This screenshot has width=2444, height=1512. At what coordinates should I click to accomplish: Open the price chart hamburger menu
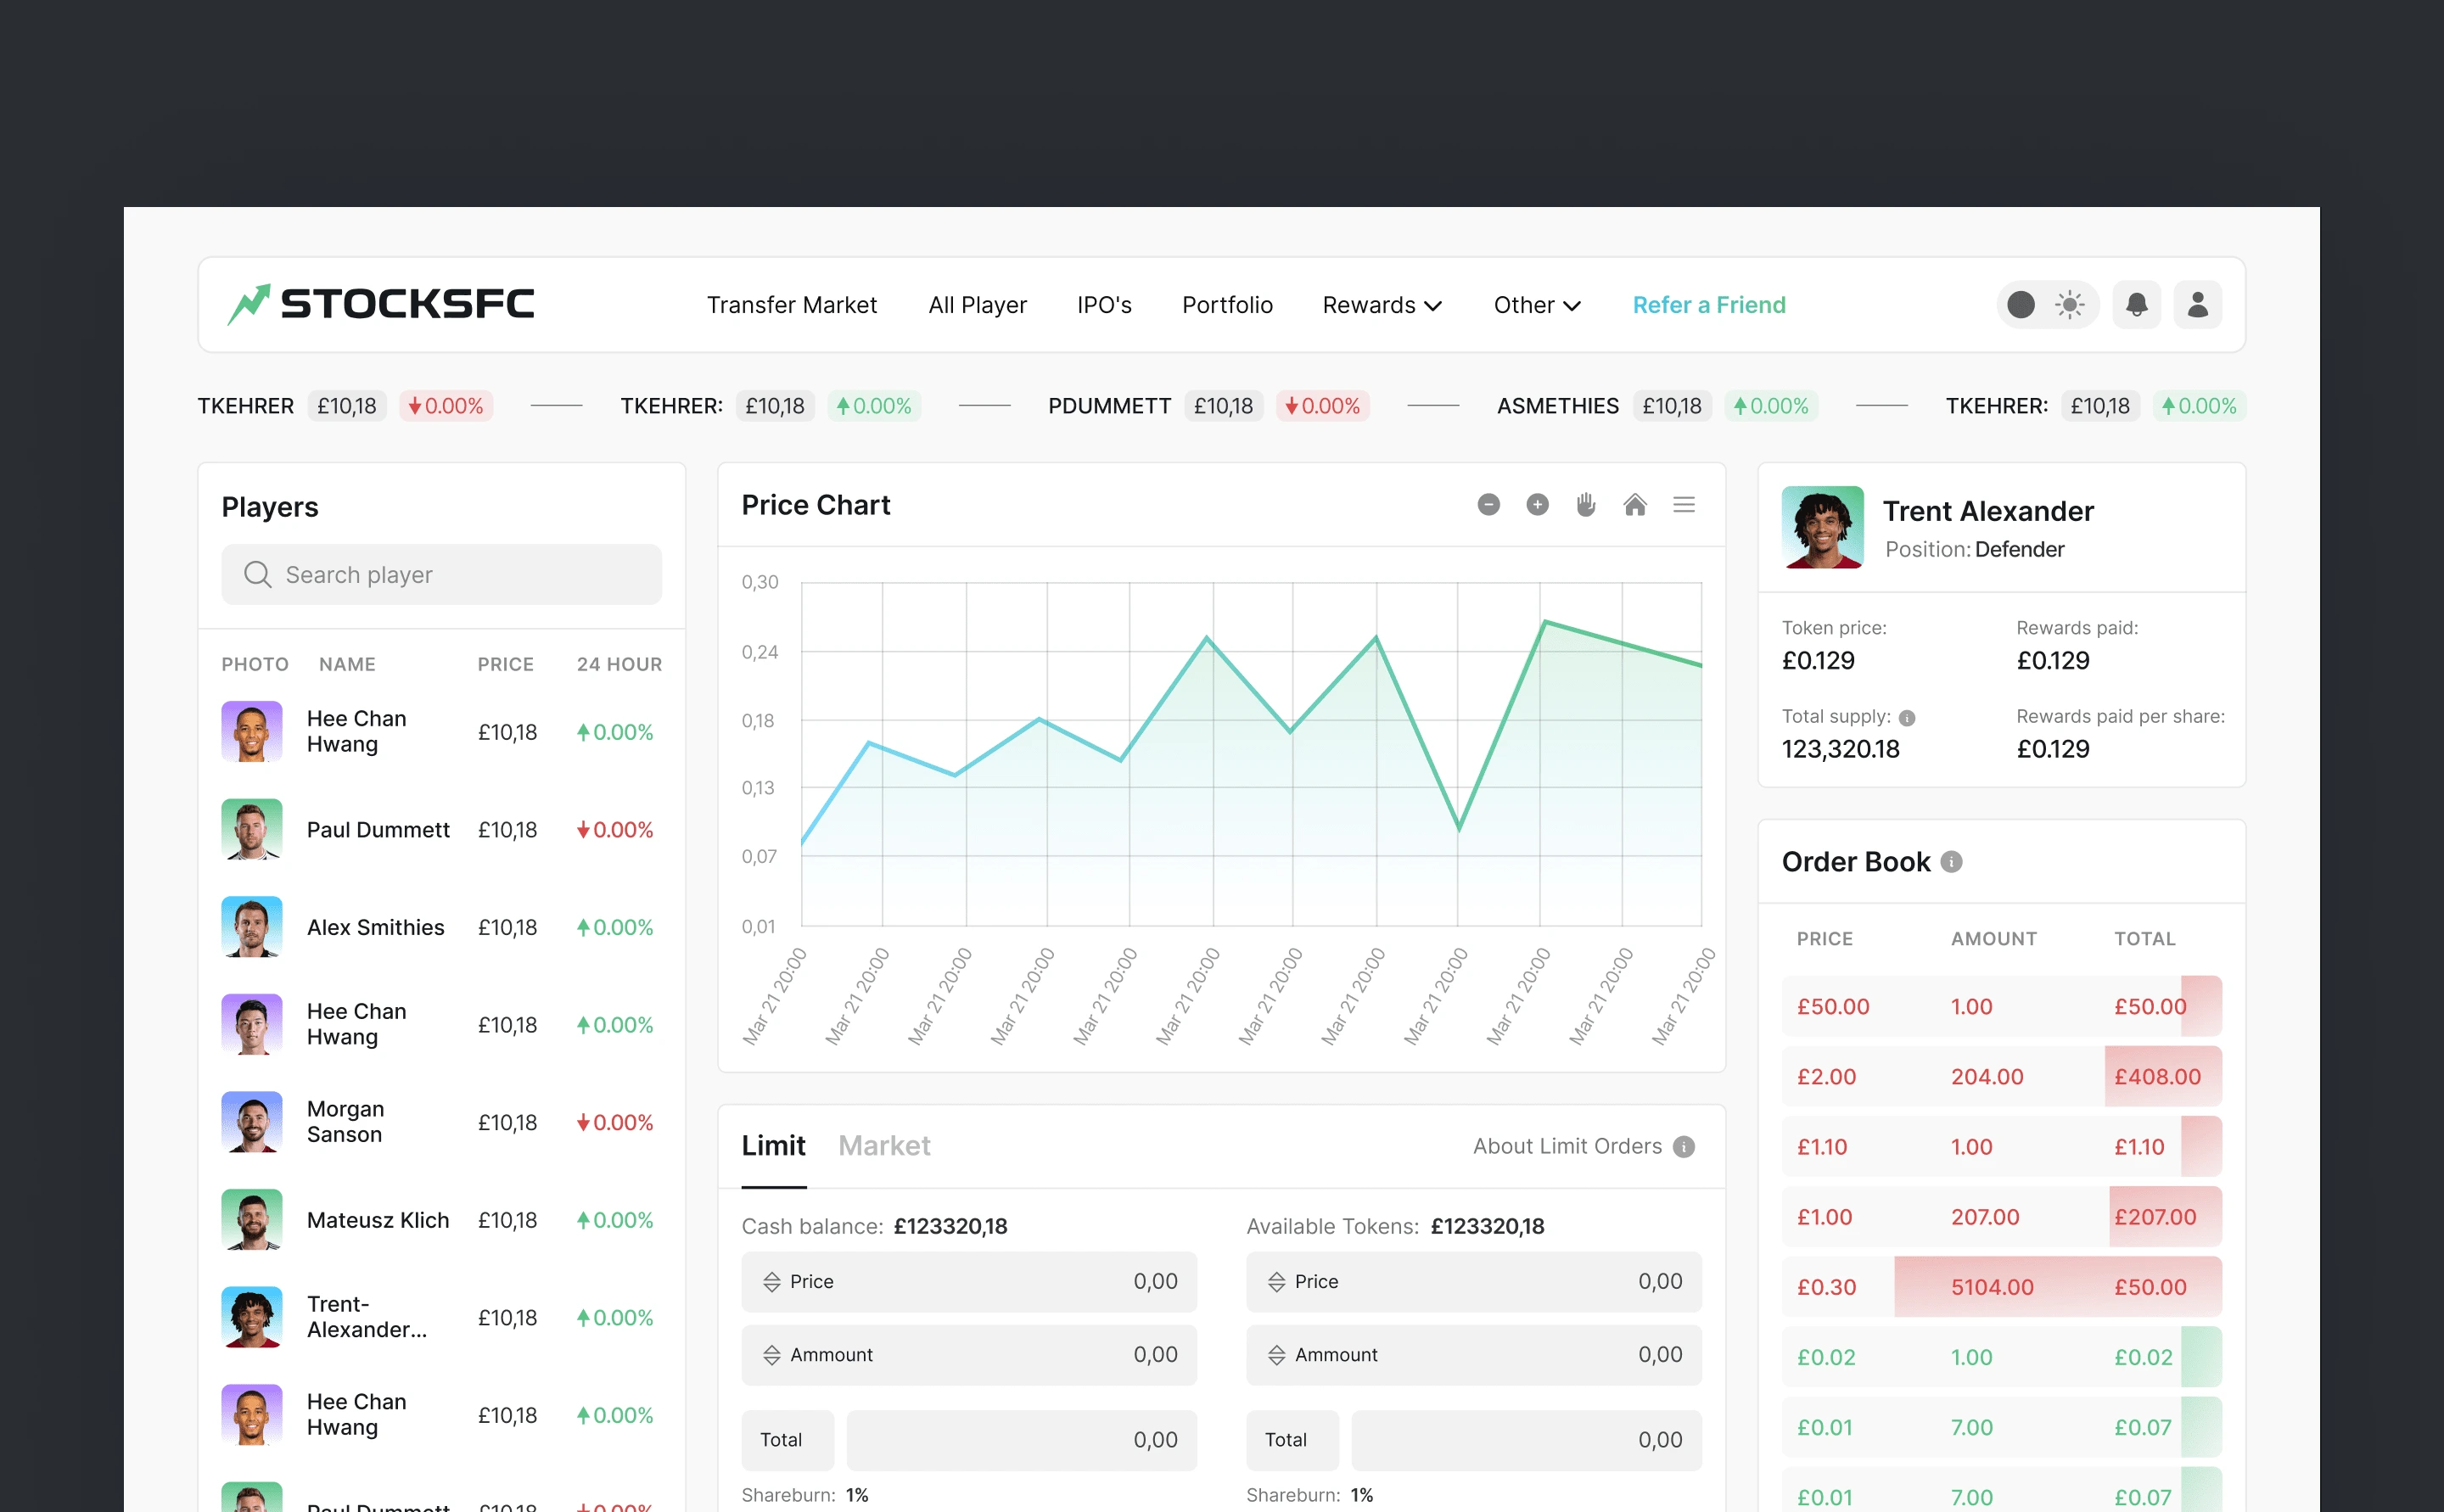coord(1684,505)
